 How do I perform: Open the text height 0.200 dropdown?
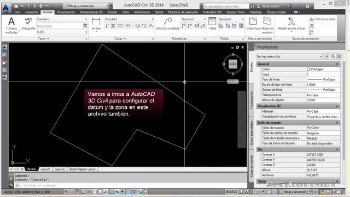point(62,32)
